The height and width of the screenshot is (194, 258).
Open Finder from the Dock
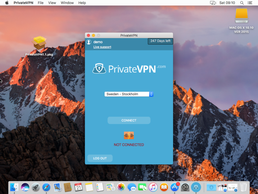click(15, 187)
